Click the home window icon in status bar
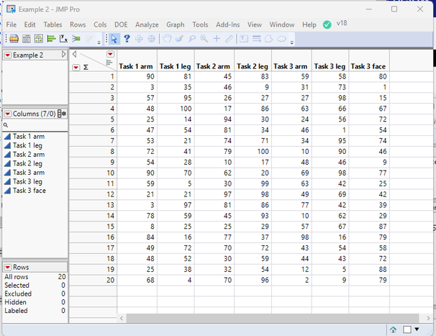This screenshot has height=336, width=436. coord(393,330)
